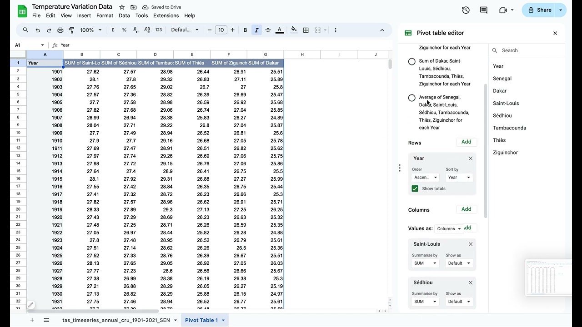Screen dimensions: 582x327
Task: Increase font size with plus
Action: pyautogui.click(x=232, y=30)
